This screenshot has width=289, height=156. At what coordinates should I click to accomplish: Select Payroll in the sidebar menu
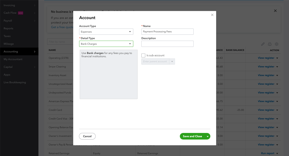19,21
